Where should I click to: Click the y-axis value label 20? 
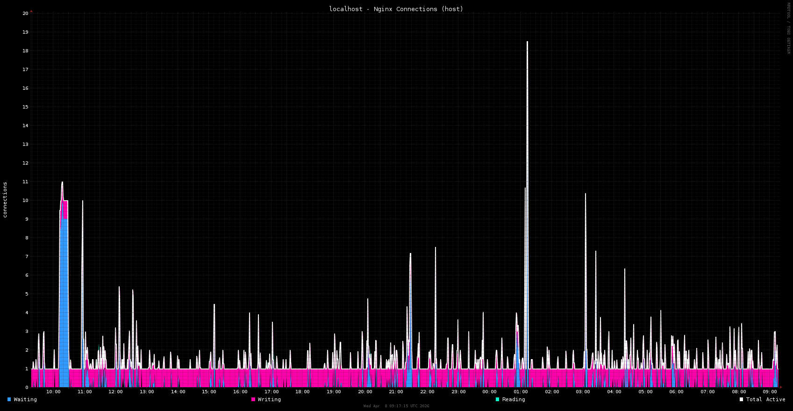click(25, 13)
